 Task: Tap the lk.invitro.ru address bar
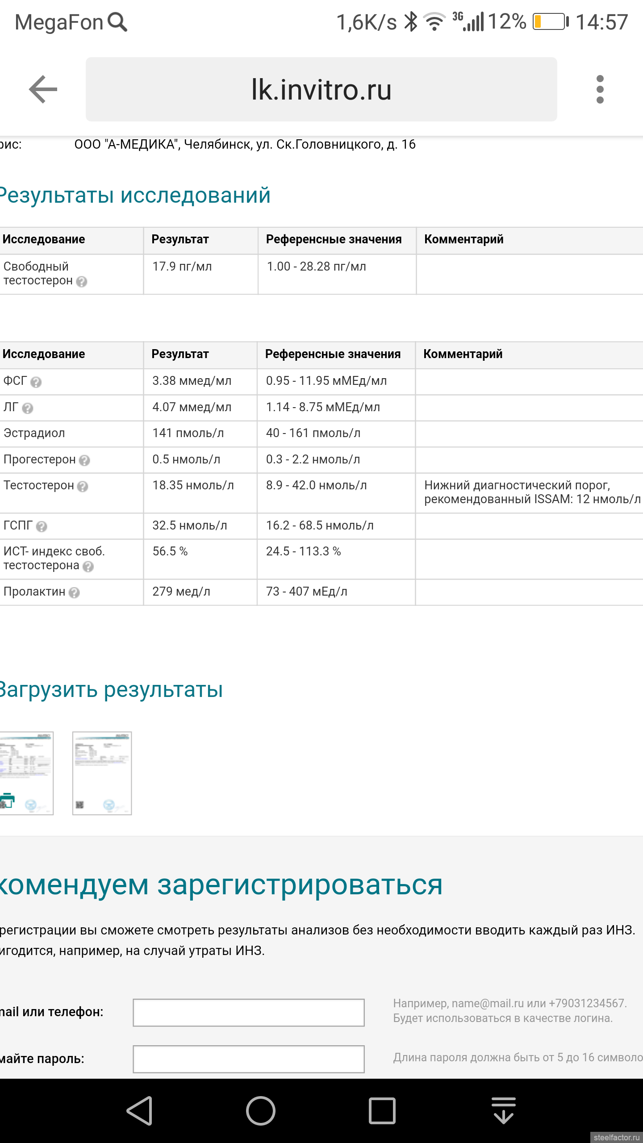tap(321, 89)
